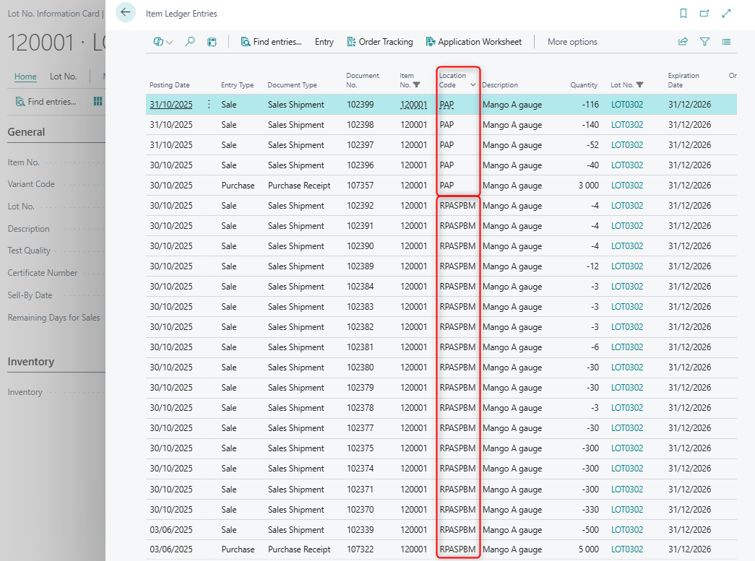Image resolution: width=755 pixels, height=561 pixels.
Task: Click More options in the action bar
Action: click(x=572, y=42)
